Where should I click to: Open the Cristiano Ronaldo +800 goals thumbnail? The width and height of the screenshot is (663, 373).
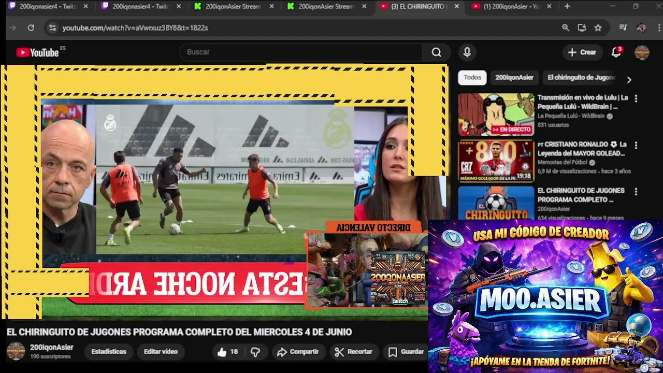(x=496, y=161)
